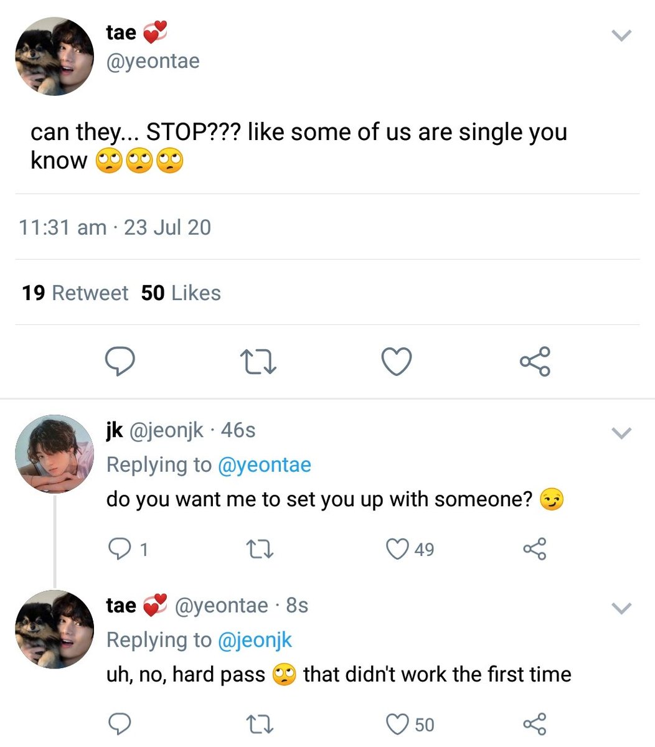Open the main tweet's options chevron
655x747 pixels.
coord(621,35)
